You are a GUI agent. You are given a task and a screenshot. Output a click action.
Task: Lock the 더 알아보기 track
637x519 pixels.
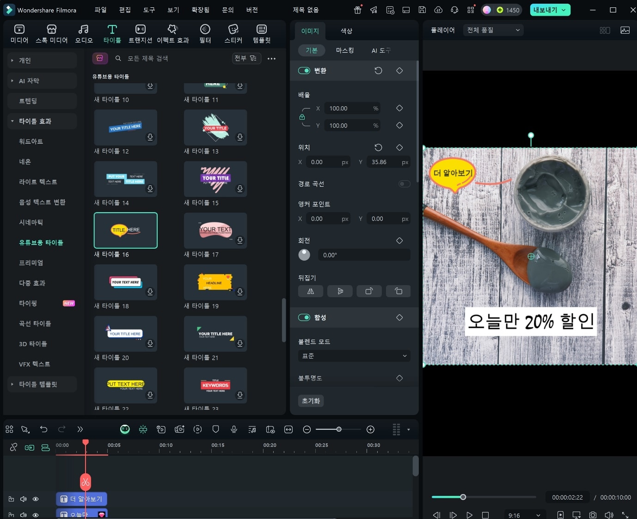11,499
